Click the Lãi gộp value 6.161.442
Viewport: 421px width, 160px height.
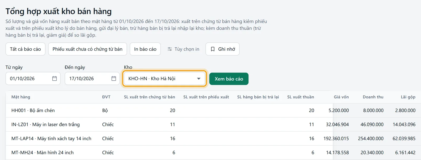pos(405,152)
